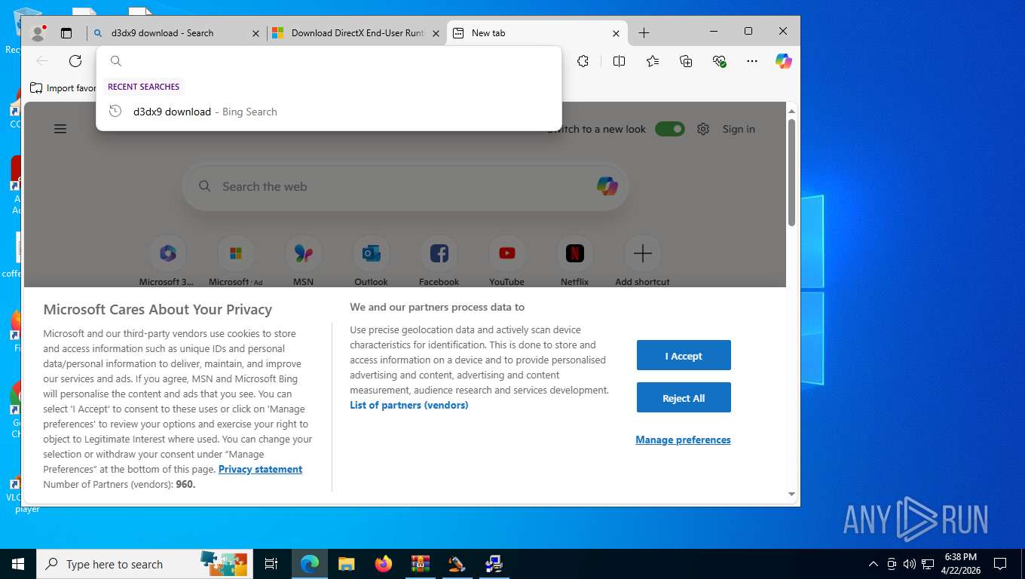This screenshot has width=1025, height=579.
Task: Open File Explorer from the taskbar
Action: click(346, 564)
